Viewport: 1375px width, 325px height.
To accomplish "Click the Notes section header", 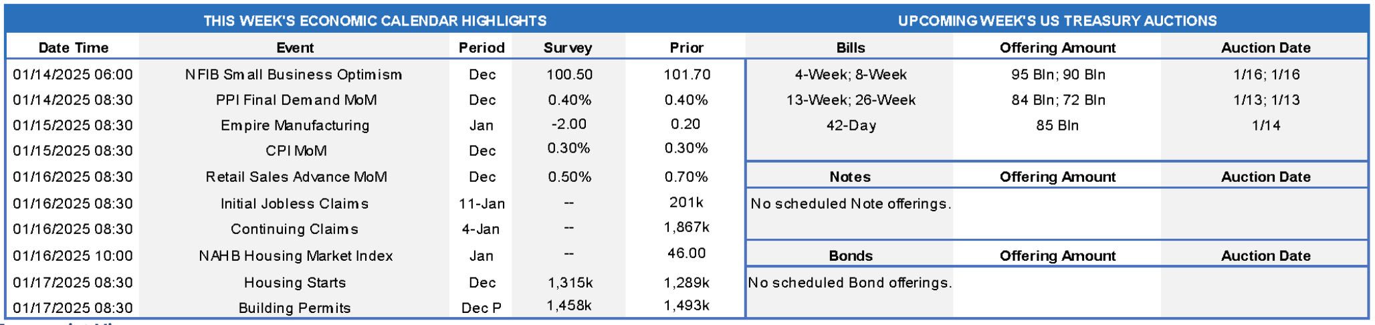I will (x=850, y=177).
